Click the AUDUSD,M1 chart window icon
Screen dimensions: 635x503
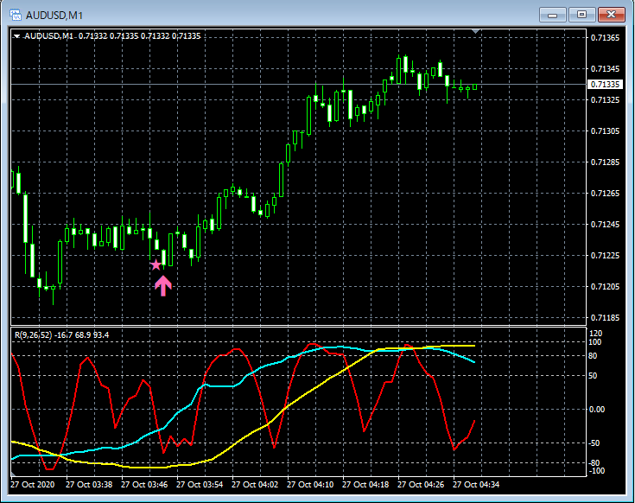(x=16, y=15)
